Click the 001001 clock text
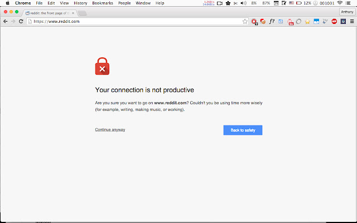The height and width of the screenshot is (223, 357). (327, 3)
